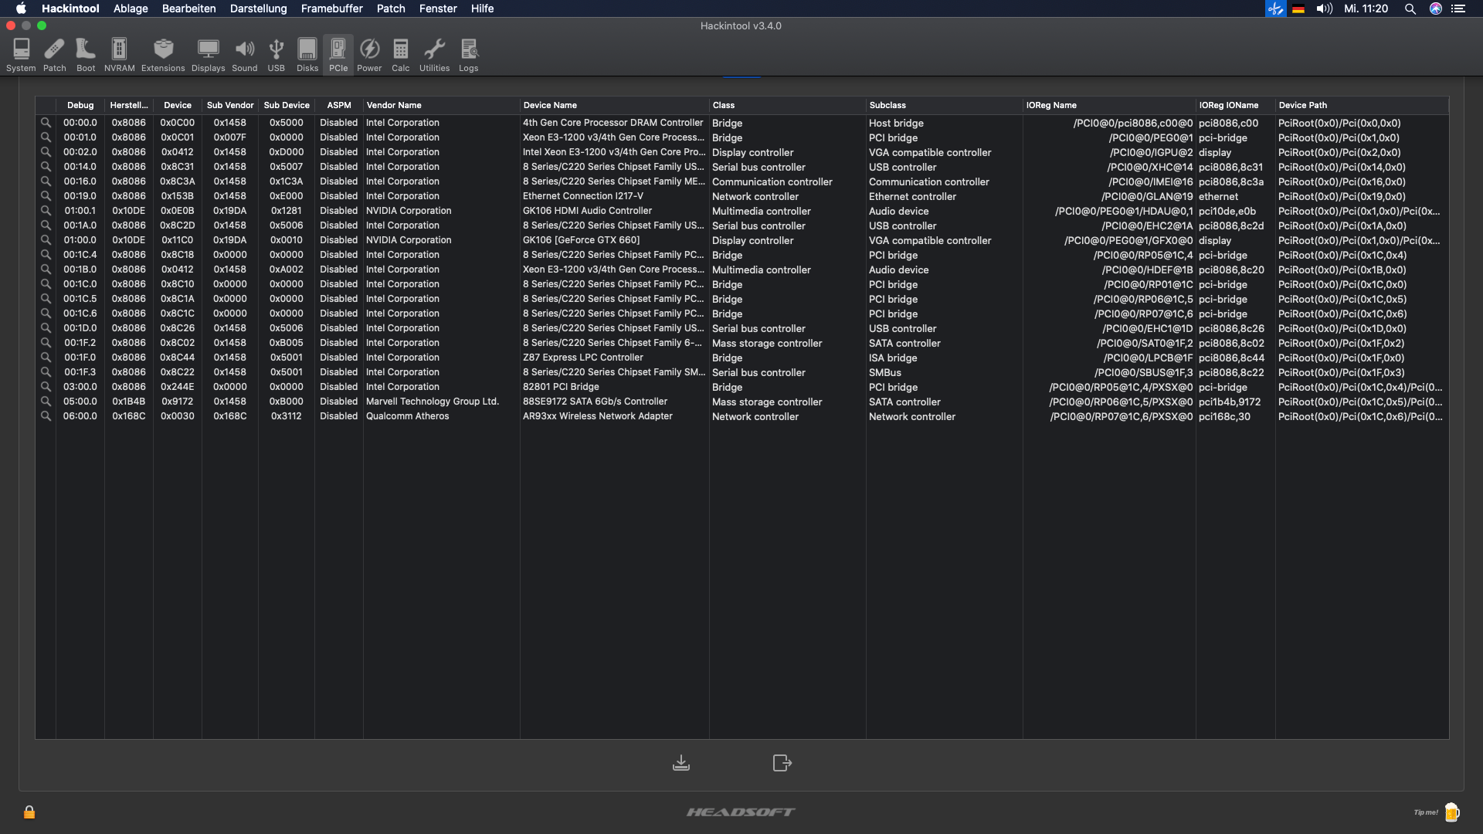This screenshot has width=1483, height=834.
Task: Click magnifier beside GK106 GeForce GTX 660 row
Action: [46, 240]
